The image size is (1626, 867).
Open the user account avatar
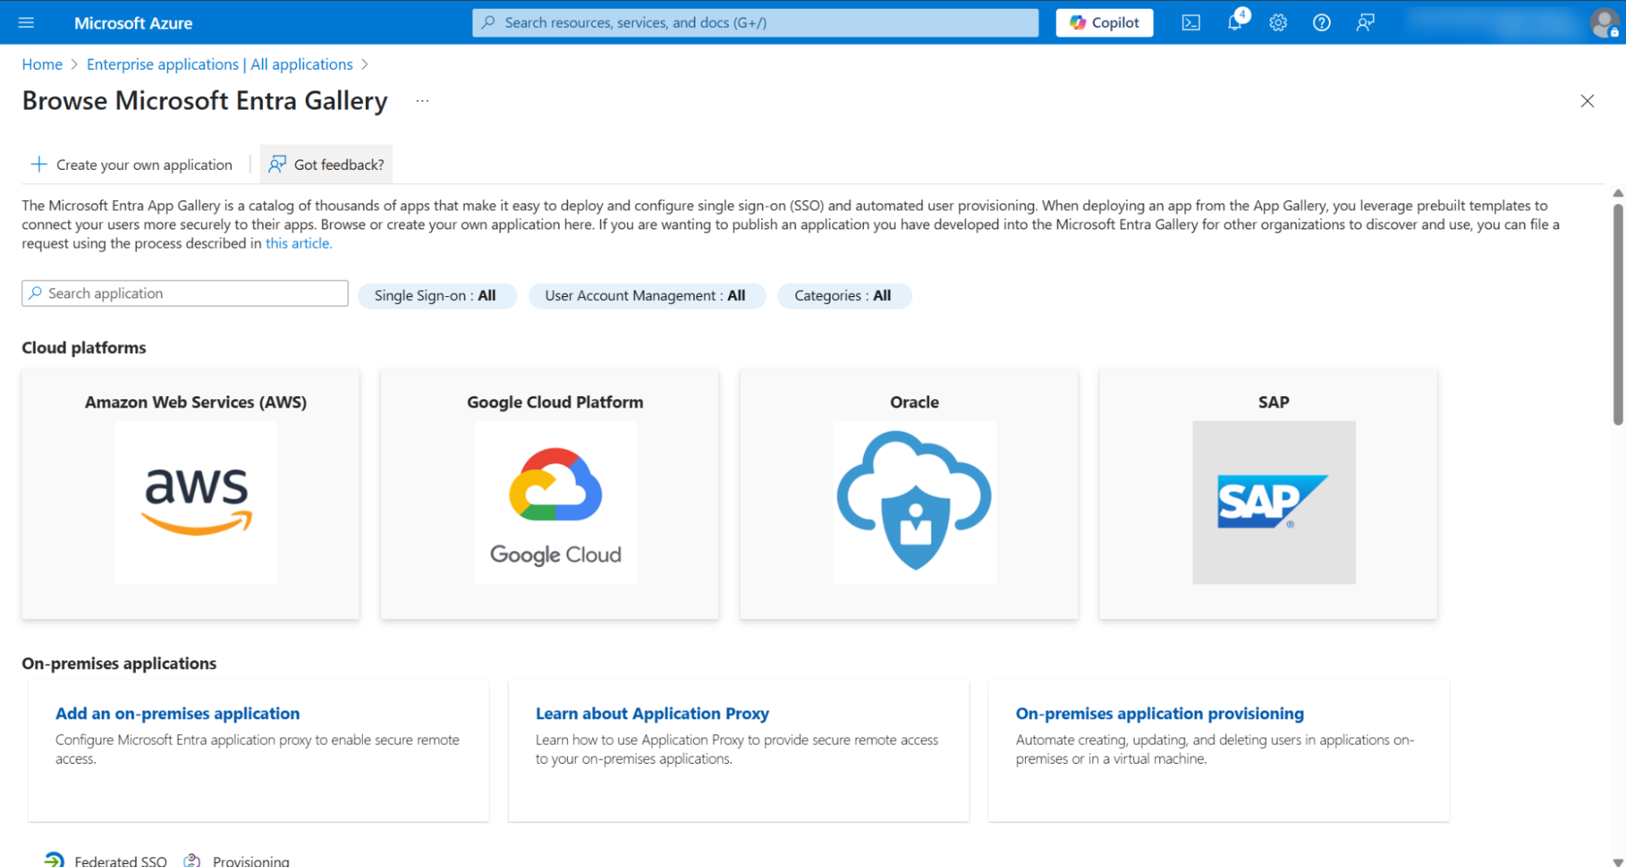pyautogui.click(x=1604, y=23)
